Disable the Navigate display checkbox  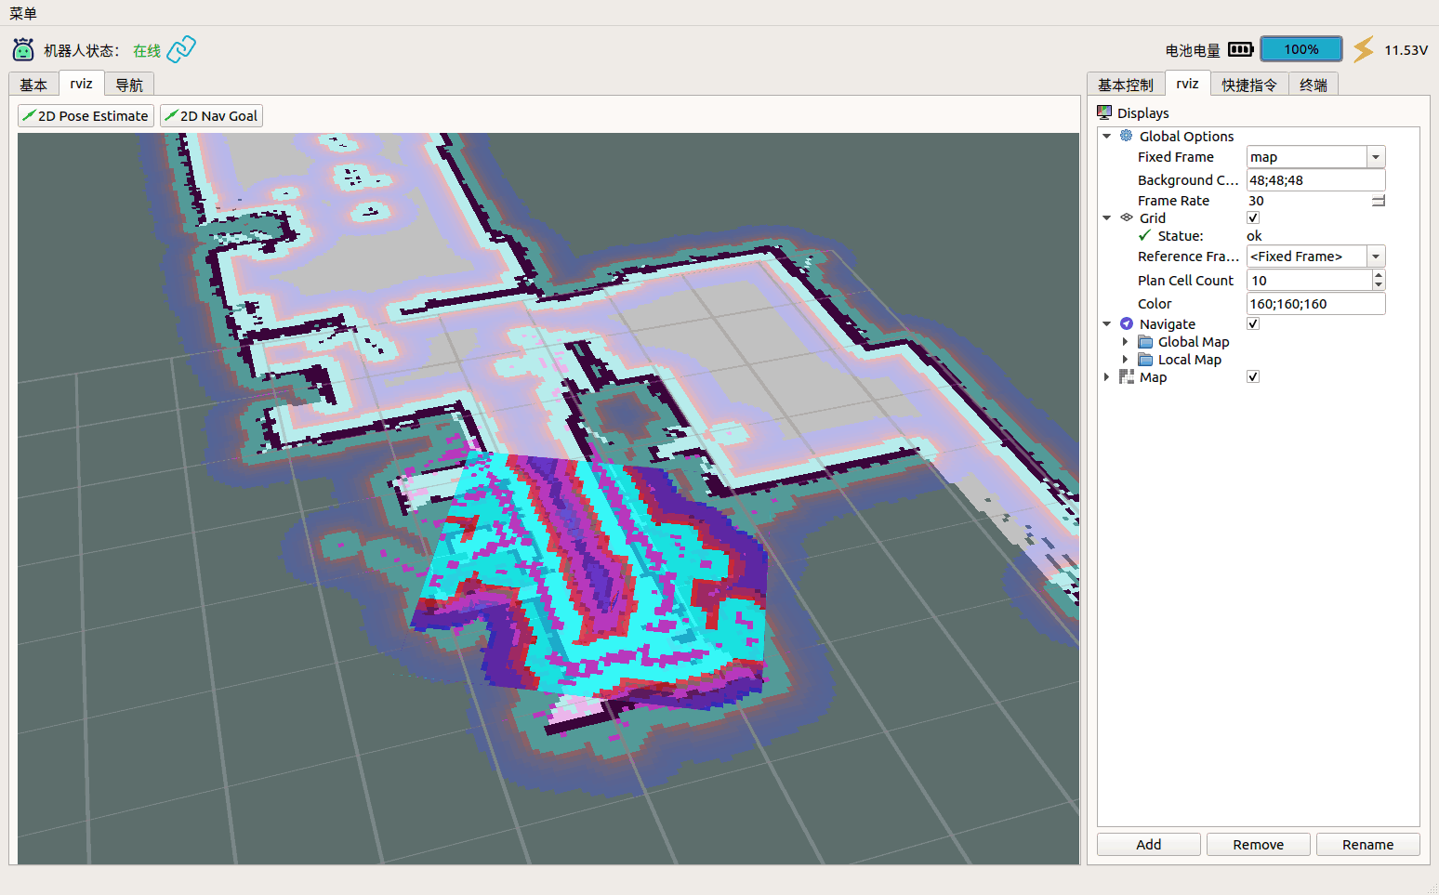[x=1253, y=323]
